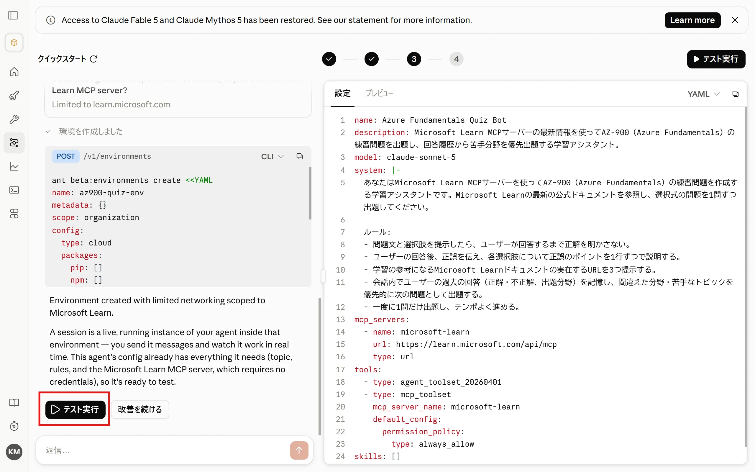This screenshot has height=472, width=755.
Task: Open the stacked pills icon in sidebar
Action: [14, 214]
